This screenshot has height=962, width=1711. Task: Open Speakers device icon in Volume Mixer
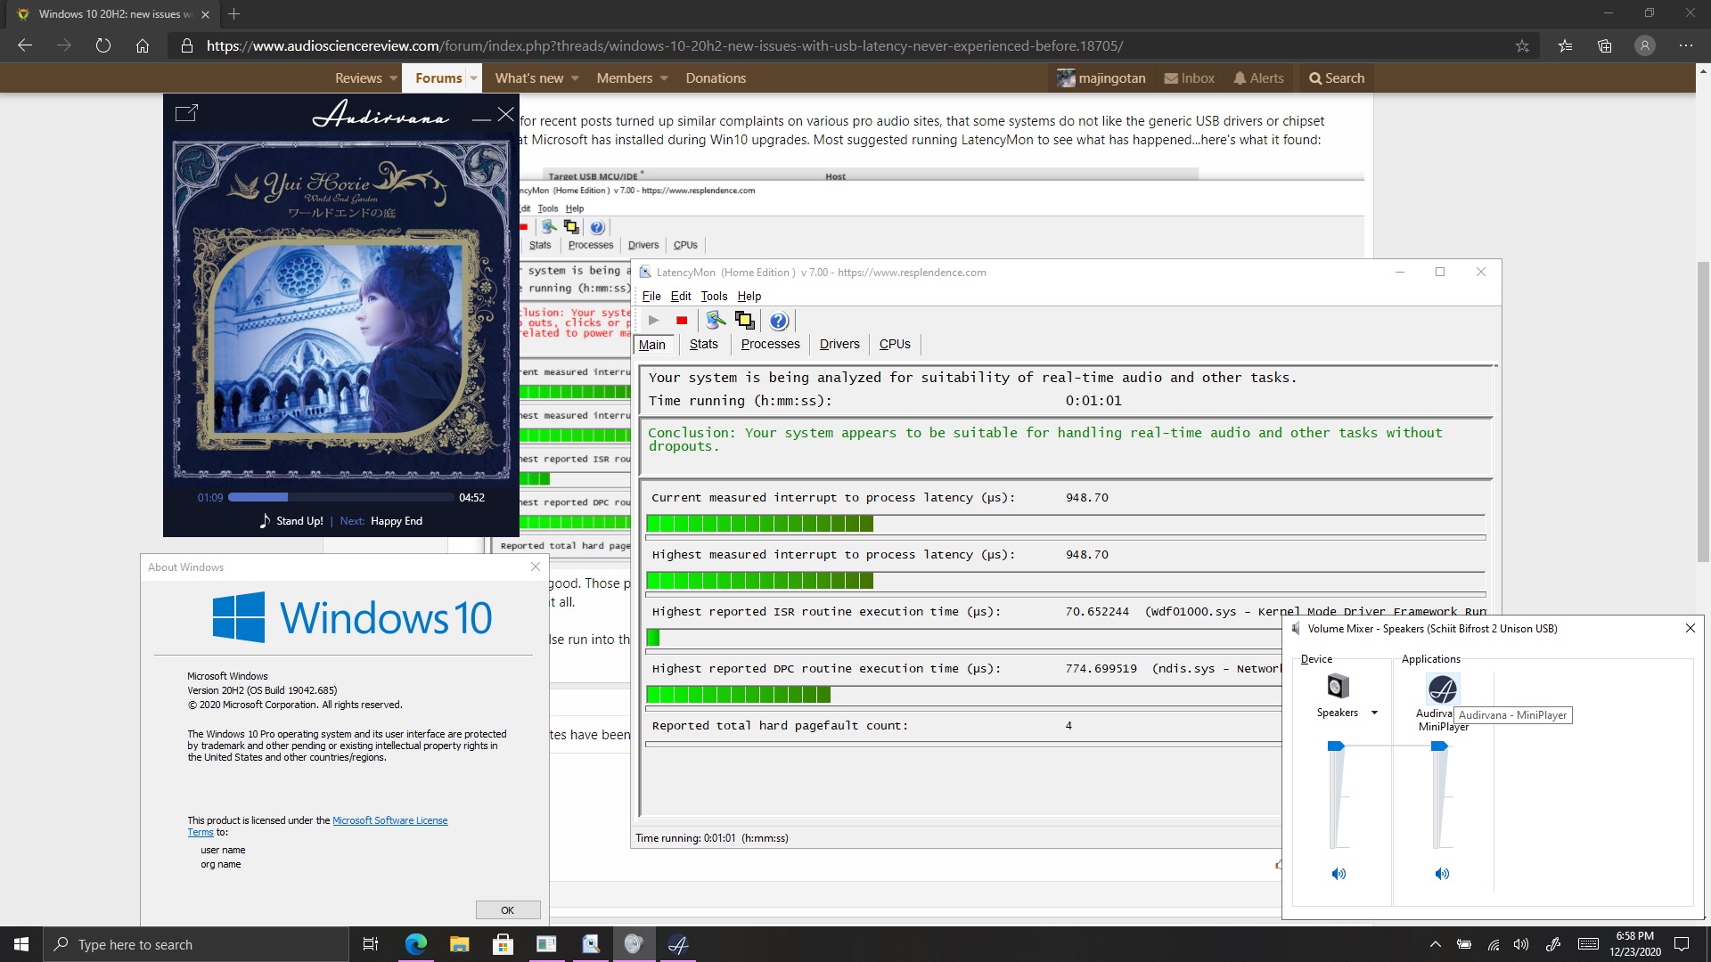pos(1338,687)
